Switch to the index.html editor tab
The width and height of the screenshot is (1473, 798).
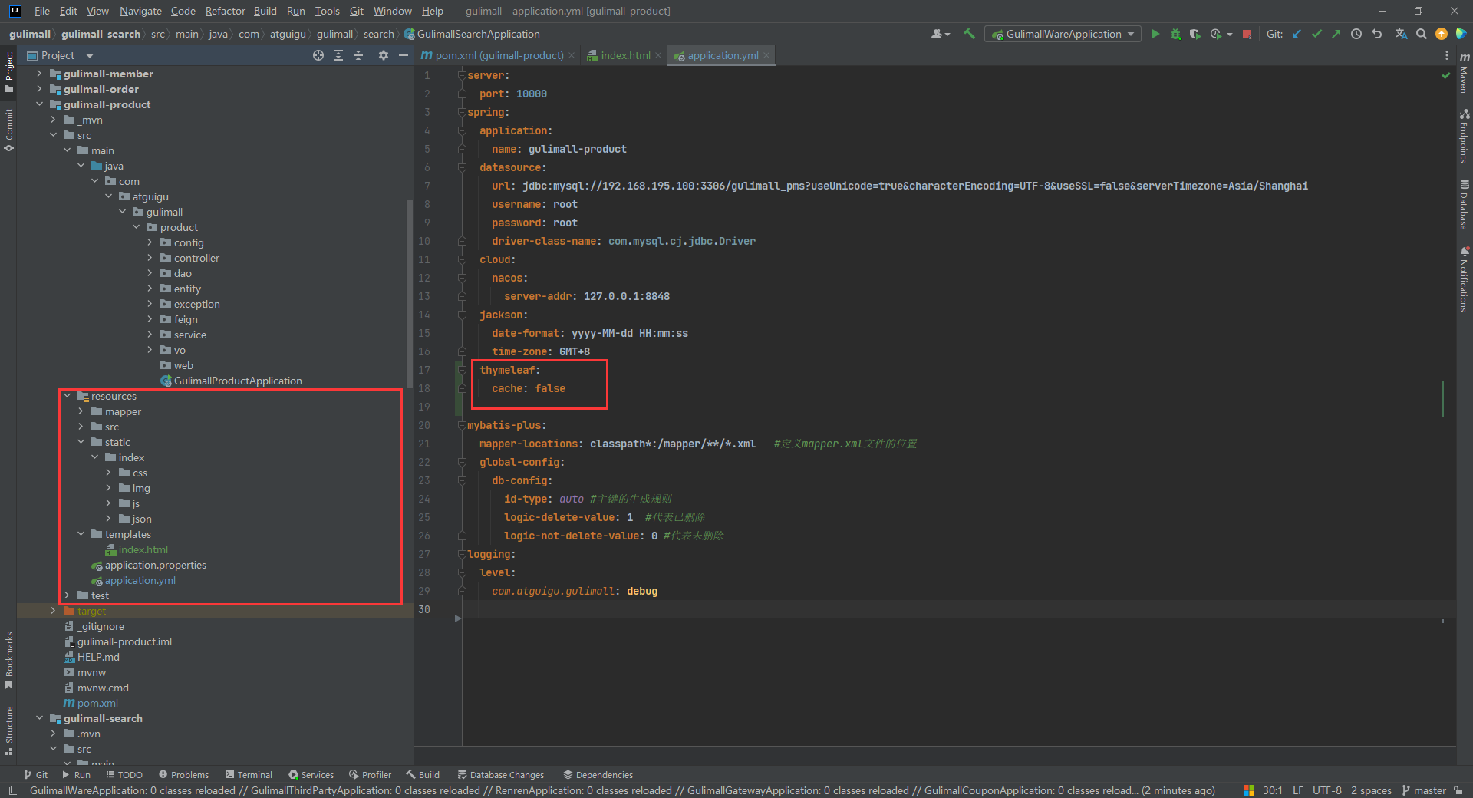tap(624, 55)
